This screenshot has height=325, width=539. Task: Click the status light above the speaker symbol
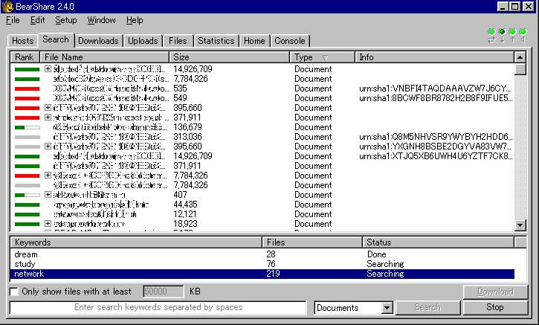pos(523,32)
